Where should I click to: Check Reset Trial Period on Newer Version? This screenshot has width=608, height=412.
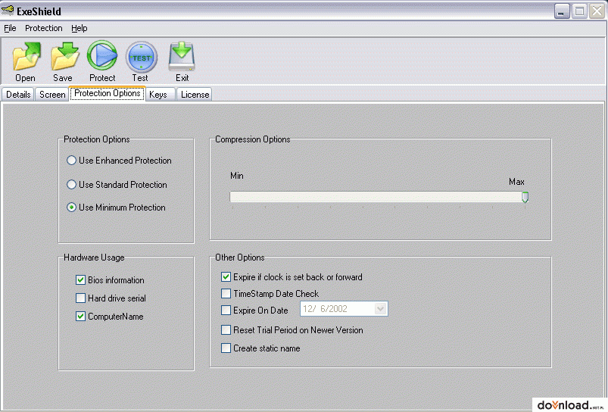tap(226, 329)
